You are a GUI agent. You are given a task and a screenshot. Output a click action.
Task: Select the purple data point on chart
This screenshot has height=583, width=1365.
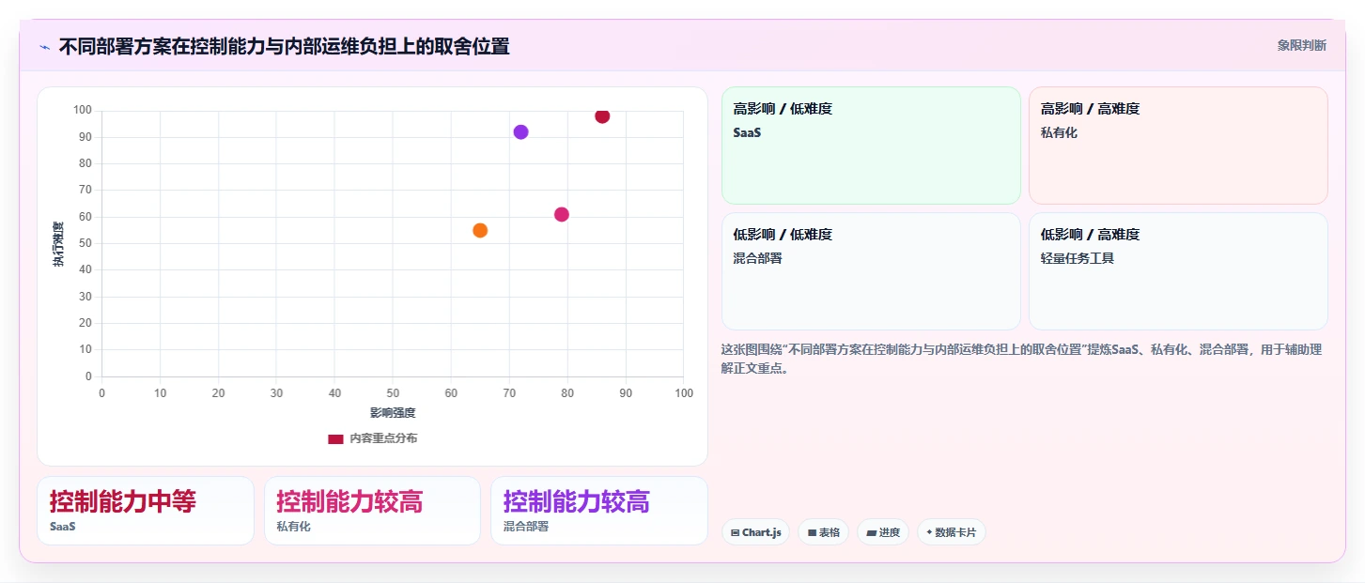520,132
